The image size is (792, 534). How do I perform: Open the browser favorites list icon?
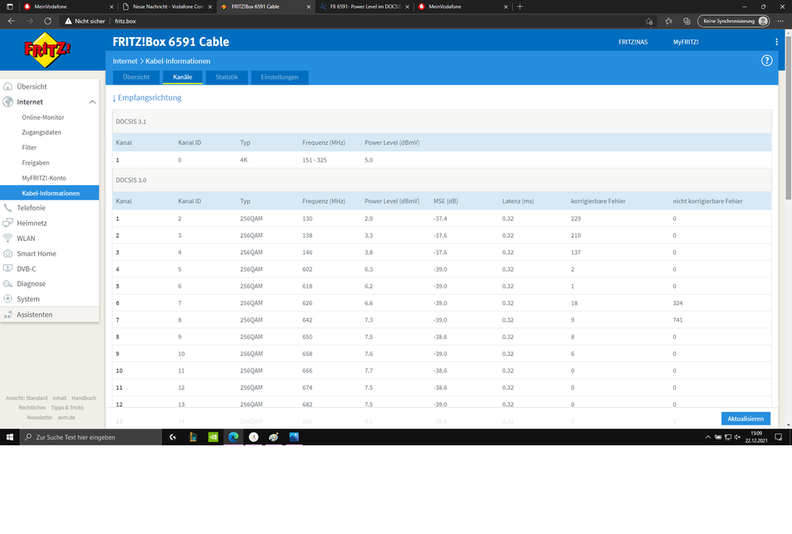pos(668,21)
